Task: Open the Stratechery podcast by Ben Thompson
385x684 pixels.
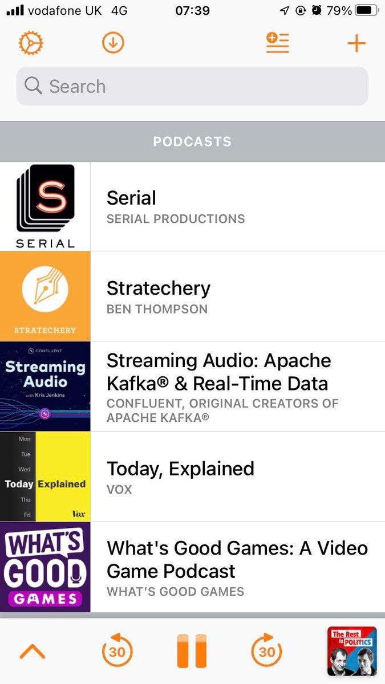Action: pos(159,288)
